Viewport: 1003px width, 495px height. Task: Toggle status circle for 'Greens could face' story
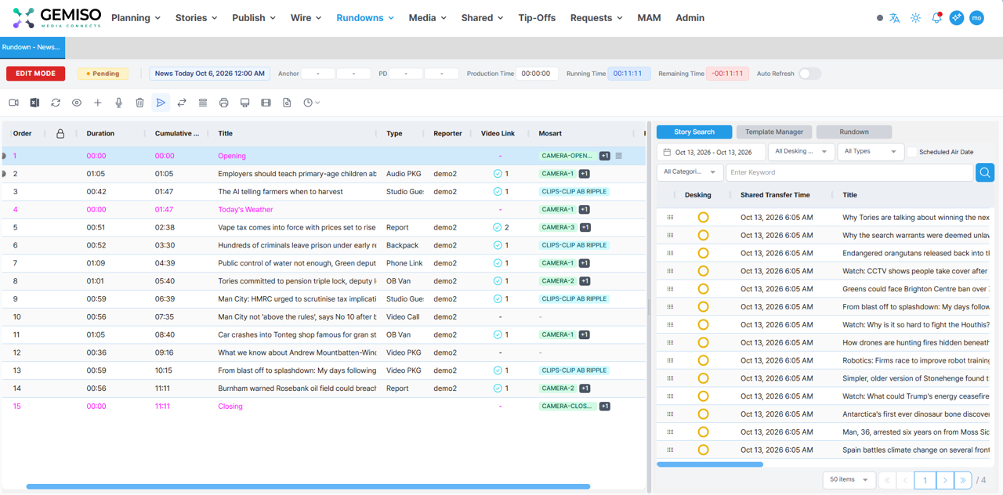coord(703,289)
